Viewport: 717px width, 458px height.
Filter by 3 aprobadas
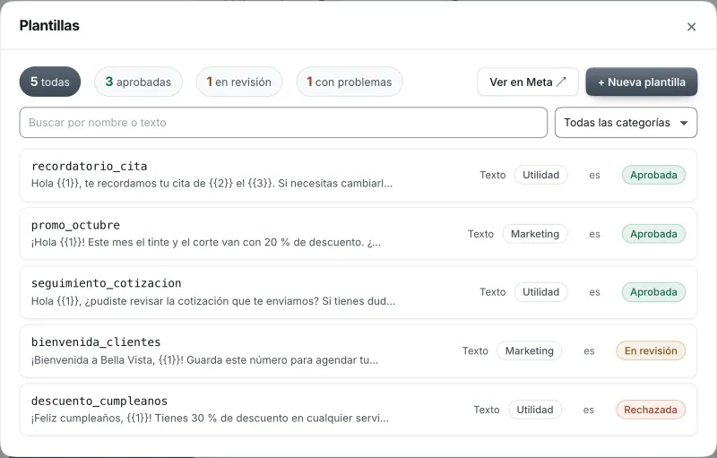(x=138, y=82)
